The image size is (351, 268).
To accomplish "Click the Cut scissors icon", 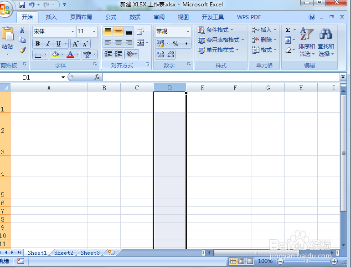I will pos(22,30).
